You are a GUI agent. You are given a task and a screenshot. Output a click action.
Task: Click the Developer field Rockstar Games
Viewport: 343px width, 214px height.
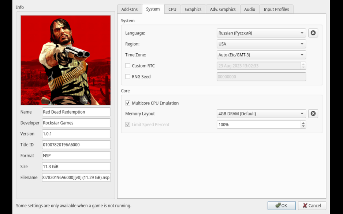click(77, 123)
